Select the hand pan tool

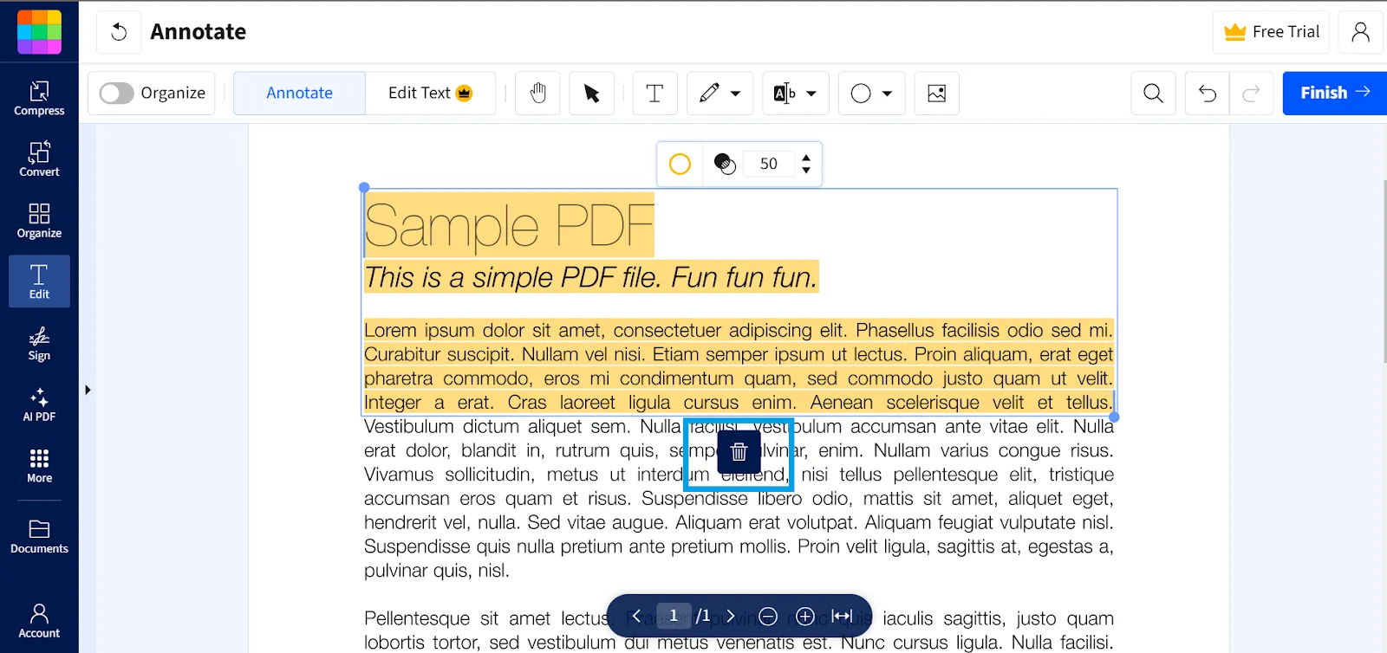(x=538, y=93)
